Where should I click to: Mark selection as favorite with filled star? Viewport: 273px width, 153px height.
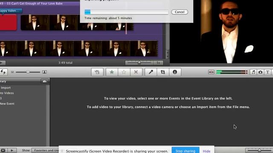pos(112,72)
